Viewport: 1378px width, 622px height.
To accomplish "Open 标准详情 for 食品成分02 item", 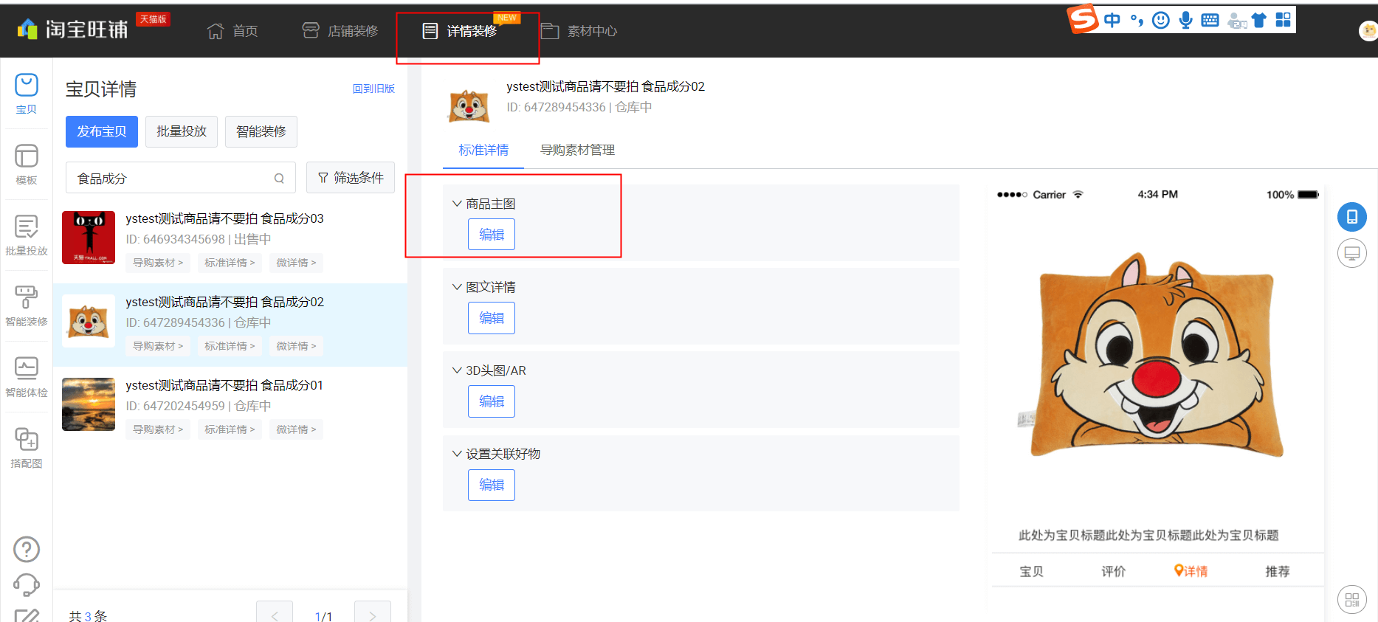I will pos(230,346).
